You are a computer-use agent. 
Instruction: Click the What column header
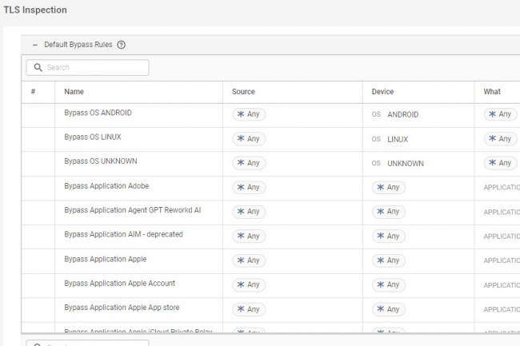click(492, 92)
